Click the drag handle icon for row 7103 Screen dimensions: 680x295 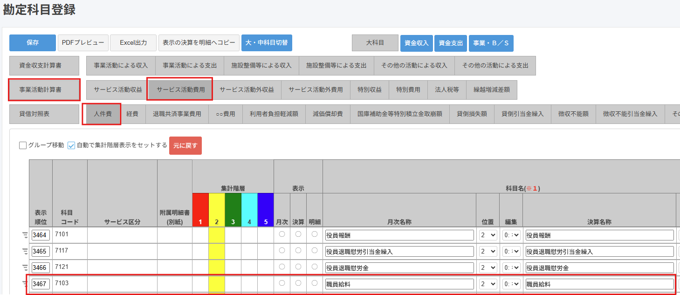[25, 284]
